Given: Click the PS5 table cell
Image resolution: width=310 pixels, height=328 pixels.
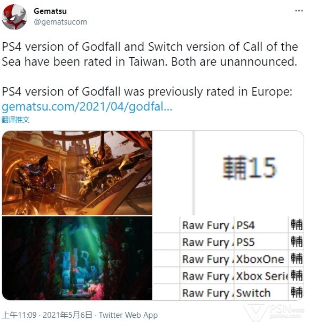Looking at the screenshot, I should click(x=261, y=242).
